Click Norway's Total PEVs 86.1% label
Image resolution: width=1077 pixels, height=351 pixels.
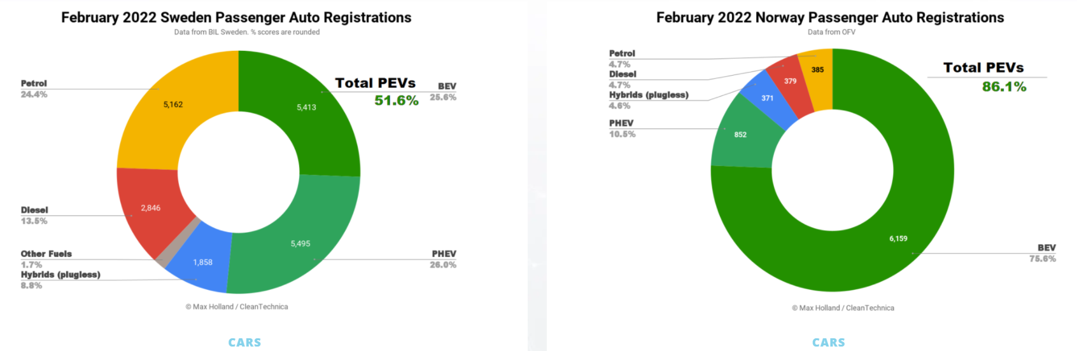click(983, 76)
